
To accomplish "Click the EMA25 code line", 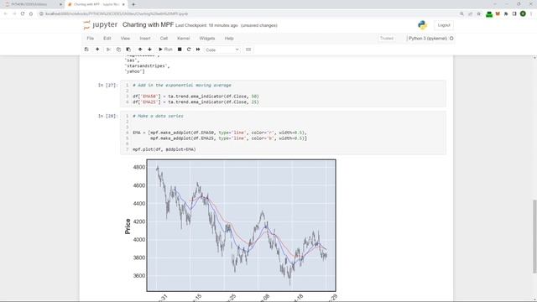I will (196, 102).
